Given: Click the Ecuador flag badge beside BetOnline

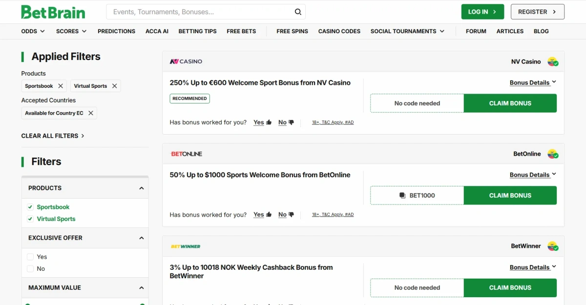Looking at the screenshot, I should click(553, 154).
